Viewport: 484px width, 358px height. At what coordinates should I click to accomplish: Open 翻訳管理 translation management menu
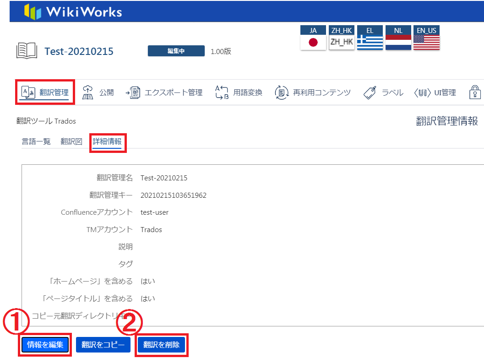click(45, 92)
